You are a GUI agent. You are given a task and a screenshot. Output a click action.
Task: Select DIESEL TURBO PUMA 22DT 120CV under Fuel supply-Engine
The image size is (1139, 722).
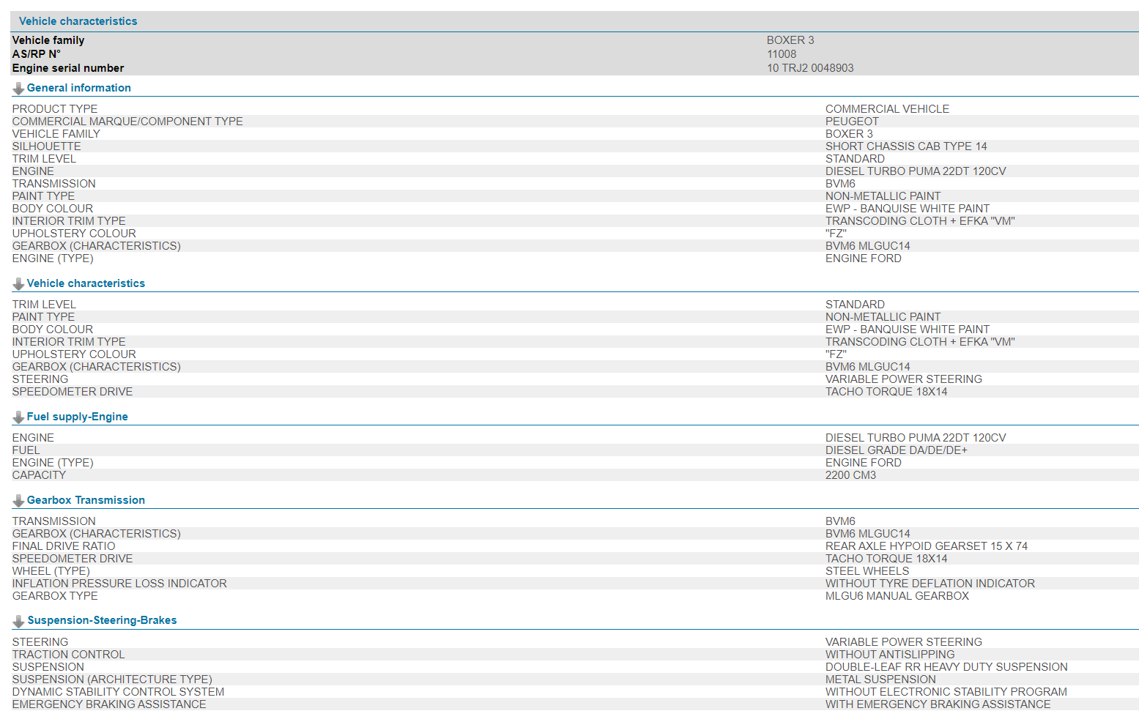pos(916,438)
